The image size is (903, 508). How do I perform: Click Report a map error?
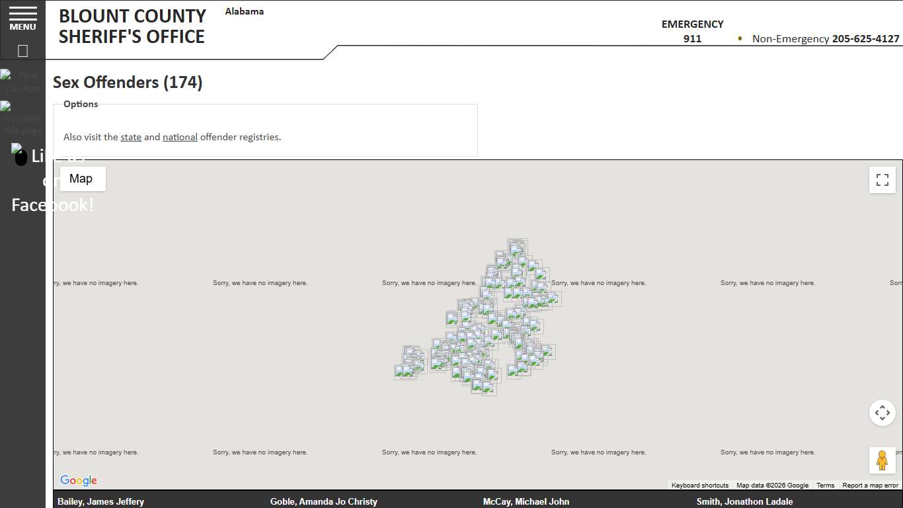[x=870, y=486]
